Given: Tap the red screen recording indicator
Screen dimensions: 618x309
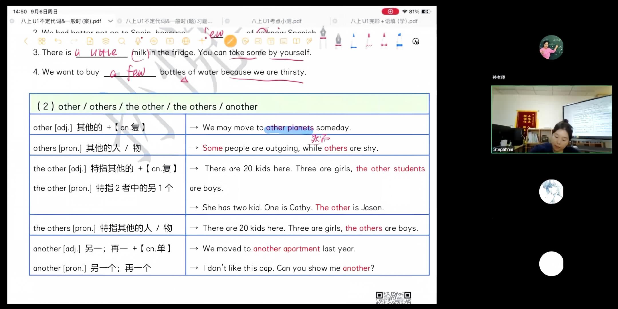Looking at the screenshot, I should (x=390, y=11).
